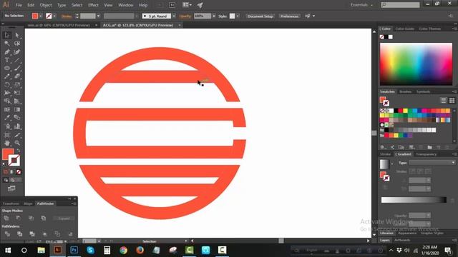
Task: Select the Zoom tool
Action: tap(17, 143)
